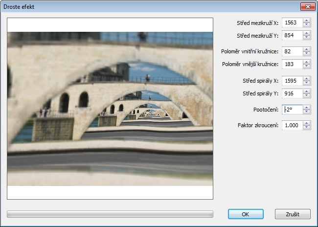Increase Střed spirály X with up arrow
This screenshot has width=318, height=227.
[x=307, y=79]
